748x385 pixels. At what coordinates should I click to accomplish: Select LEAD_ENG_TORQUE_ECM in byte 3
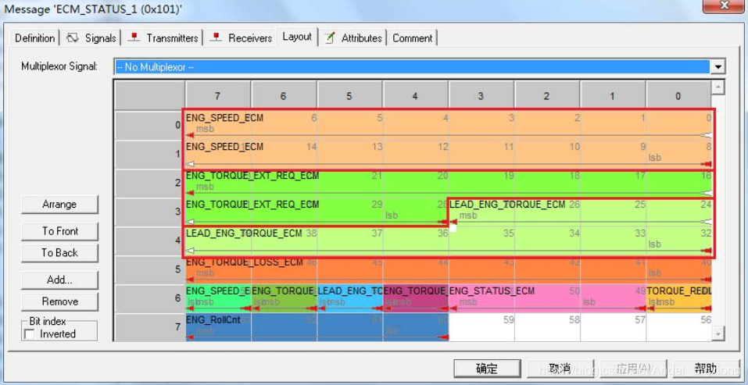click(x=580, y=212)
